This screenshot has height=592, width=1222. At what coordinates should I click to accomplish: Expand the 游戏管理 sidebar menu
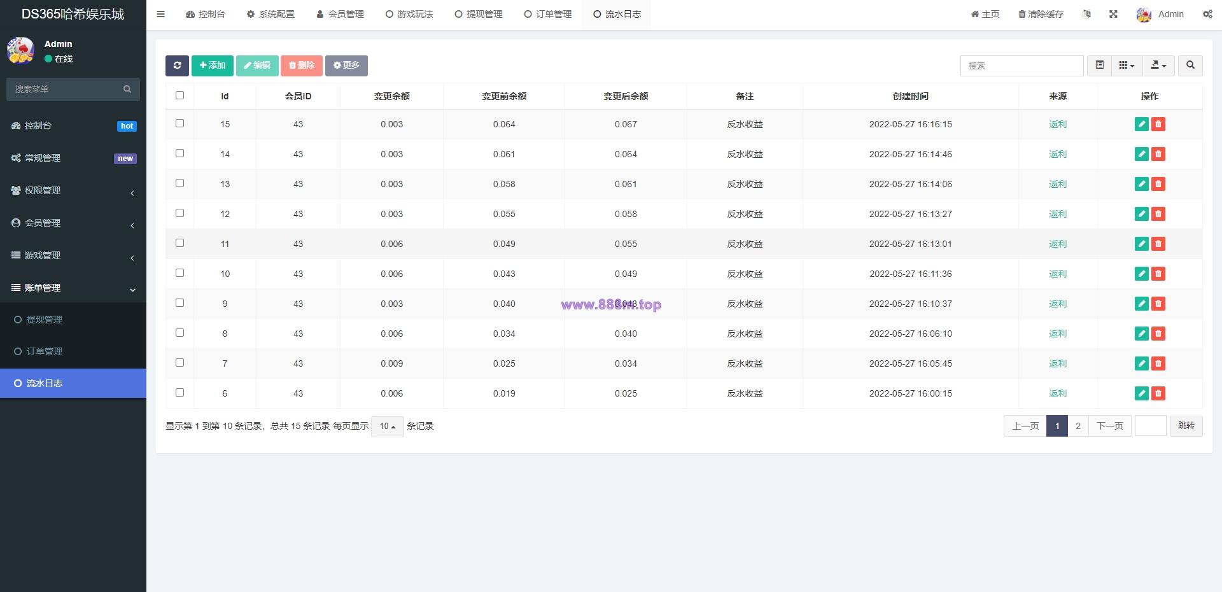click(x=73, y=255)
